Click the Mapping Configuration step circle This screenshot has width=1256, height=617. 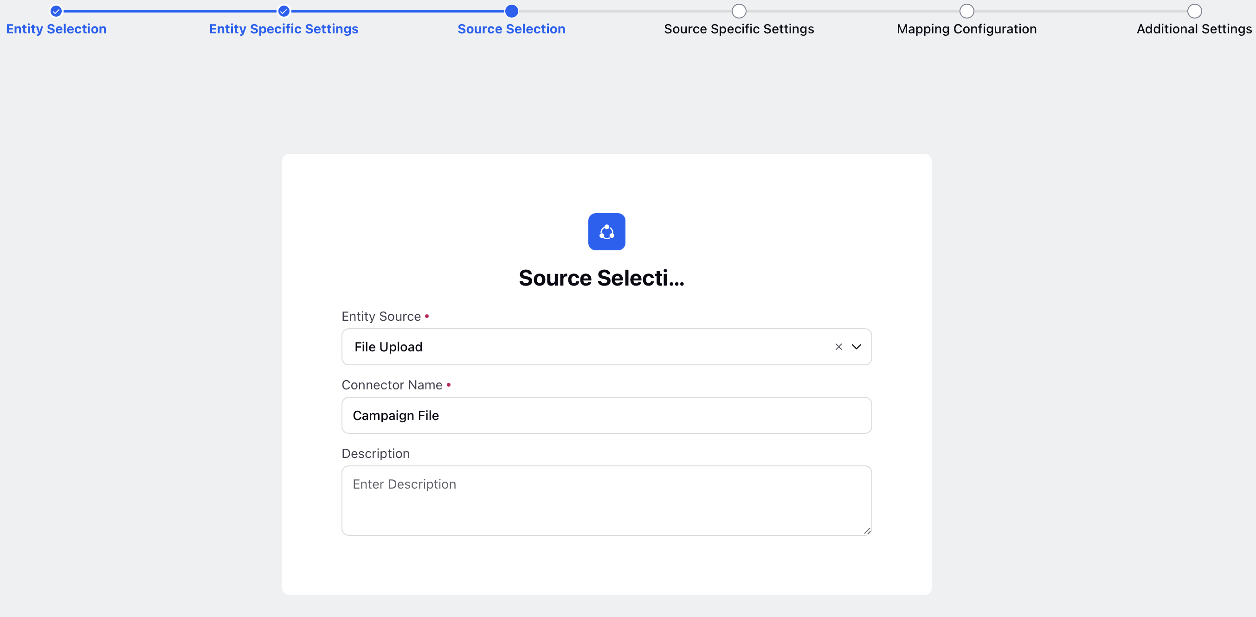point(967,11)
